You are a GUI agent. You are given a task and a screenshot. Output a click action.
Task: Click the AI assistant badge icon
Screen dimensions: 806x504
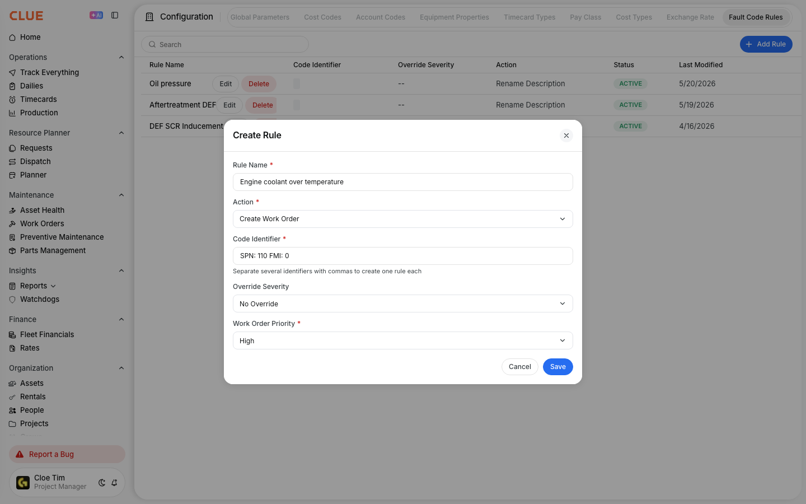point(96,15)
